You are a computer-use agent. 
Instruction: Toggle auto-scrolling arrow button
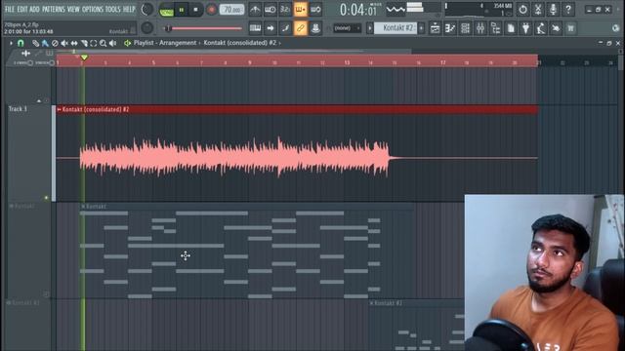pyautogui.click(x=271, y=28)
